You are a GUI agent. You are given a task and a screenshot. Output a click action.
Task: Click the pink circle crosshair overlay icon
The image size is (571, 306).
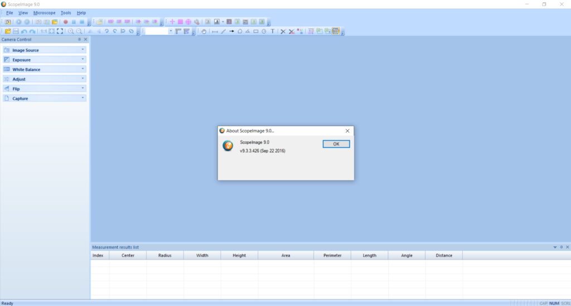point(188,22)
